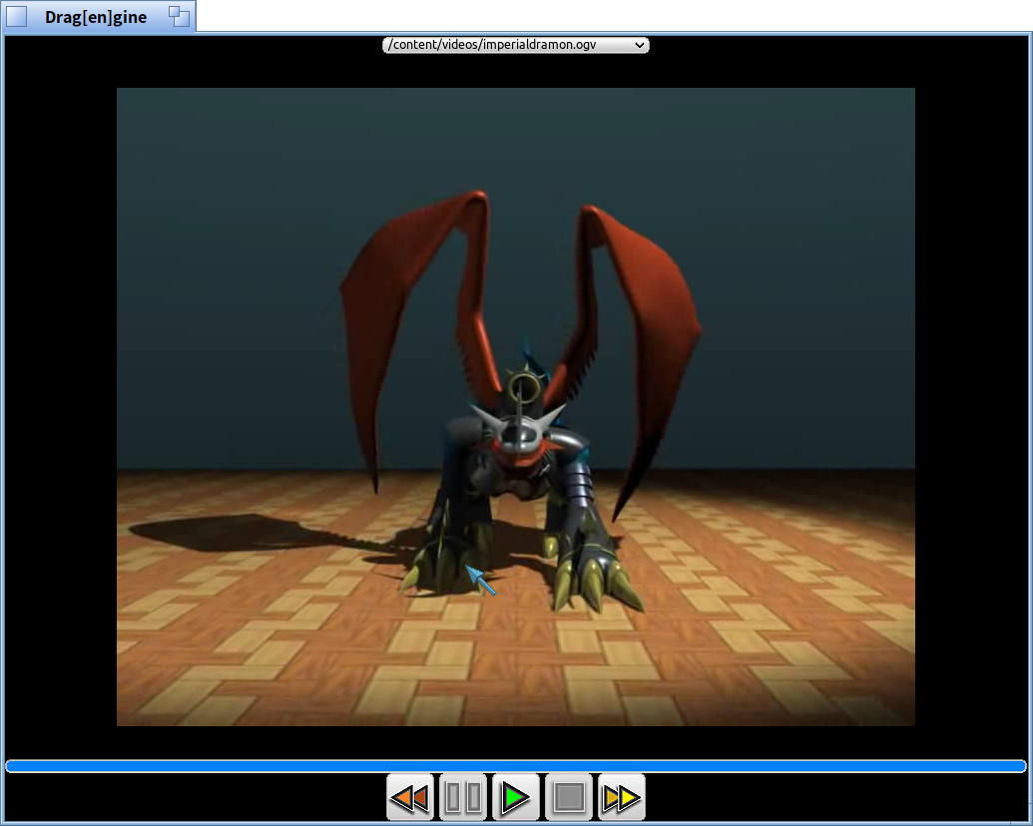Open the video file path dropdown
Viewport: 1033px width, 826px height.
[516, 45]
